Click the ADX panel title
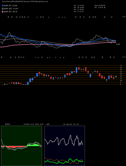The width and height of the screenshot is (126, 166). point(48,124)
